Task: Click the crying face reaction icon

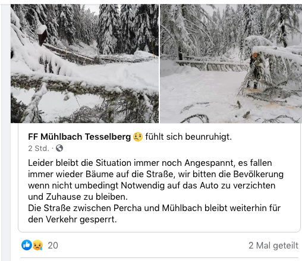Action: click(x=37, y=245)
